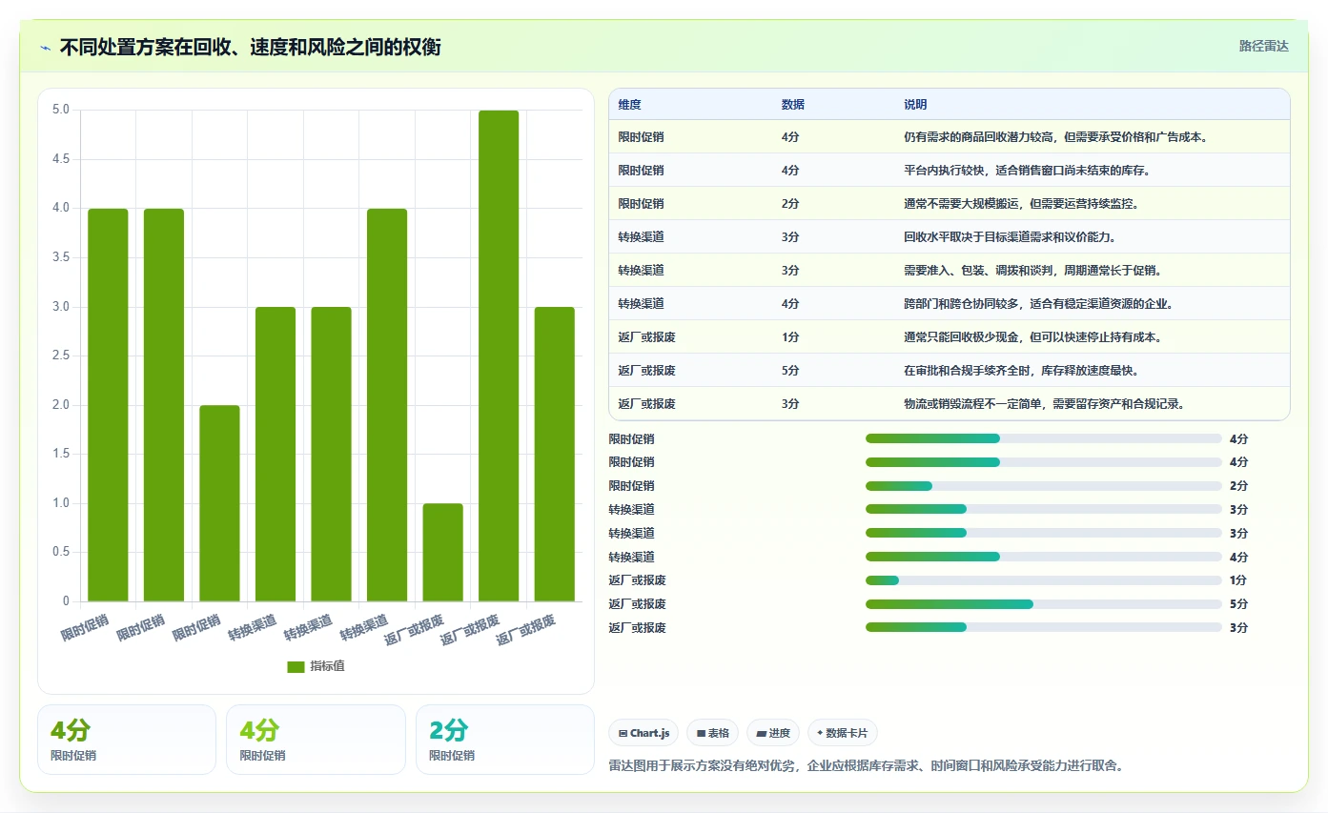Screen dimensions: 1328x813
Task: Open the card showing 2分 限时促销
Action: click(x=504, y=740)
